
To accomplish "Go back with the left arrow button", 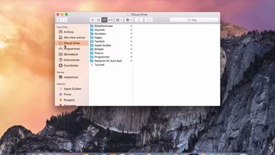I will 59,20.
